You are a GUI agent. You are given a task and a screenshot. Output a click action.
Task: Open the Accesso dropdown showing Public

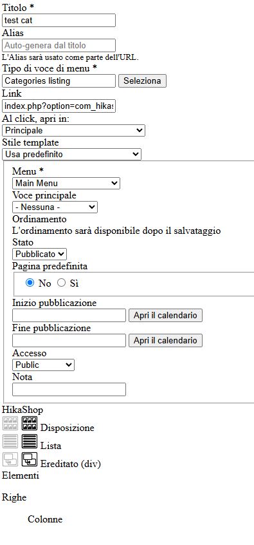pyautogui.click(x=43, y=365)
